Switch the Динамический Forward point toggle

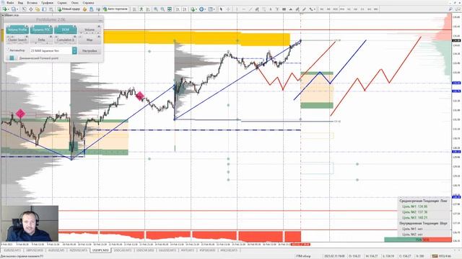pos(12,58)
